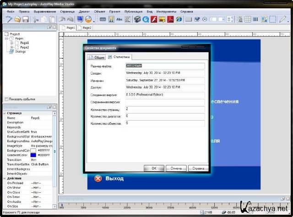Click the open folder toolbar icon
The height and width of the screenshot is (217, 293).
[17, 19]
